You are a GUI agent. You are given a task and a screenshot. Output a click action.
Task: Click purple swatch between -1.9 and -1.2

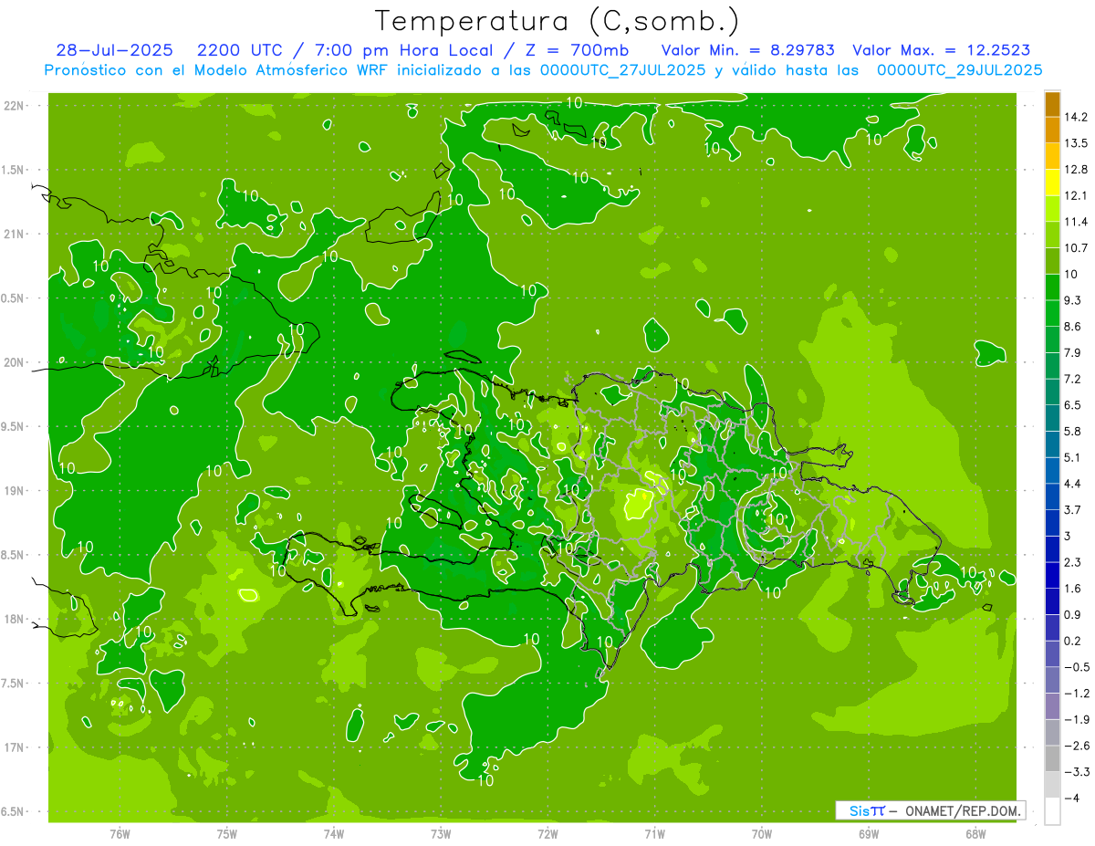[x=1052, y=706]
